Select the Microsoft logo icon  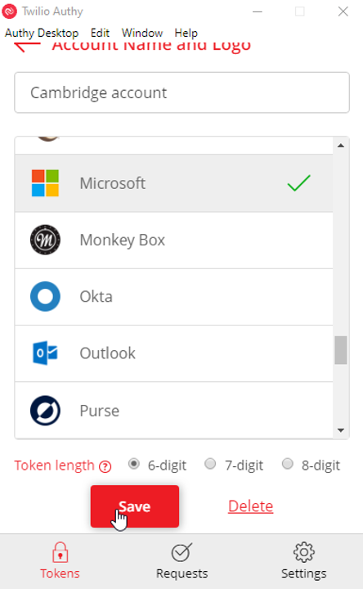click(x=45, y=183)
